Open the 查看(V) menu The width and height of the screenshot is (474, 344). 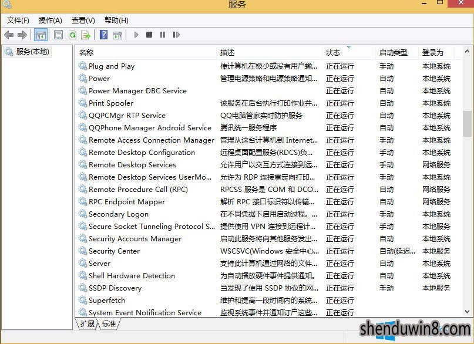coord(83,20)
